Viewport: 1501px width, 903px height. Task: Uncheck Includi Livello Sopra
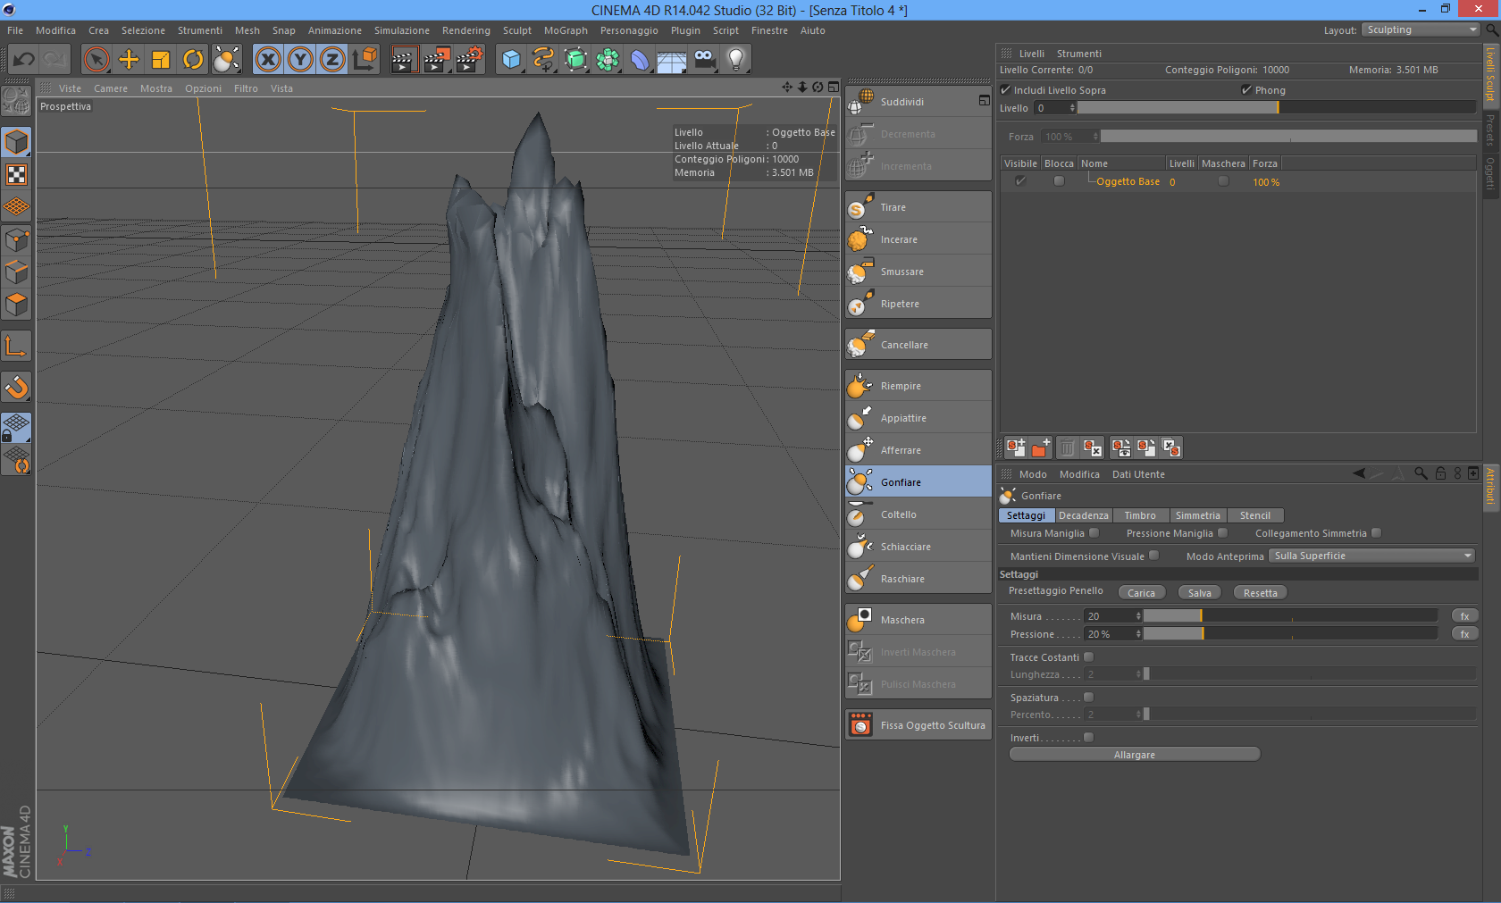tap(1005, 90)
